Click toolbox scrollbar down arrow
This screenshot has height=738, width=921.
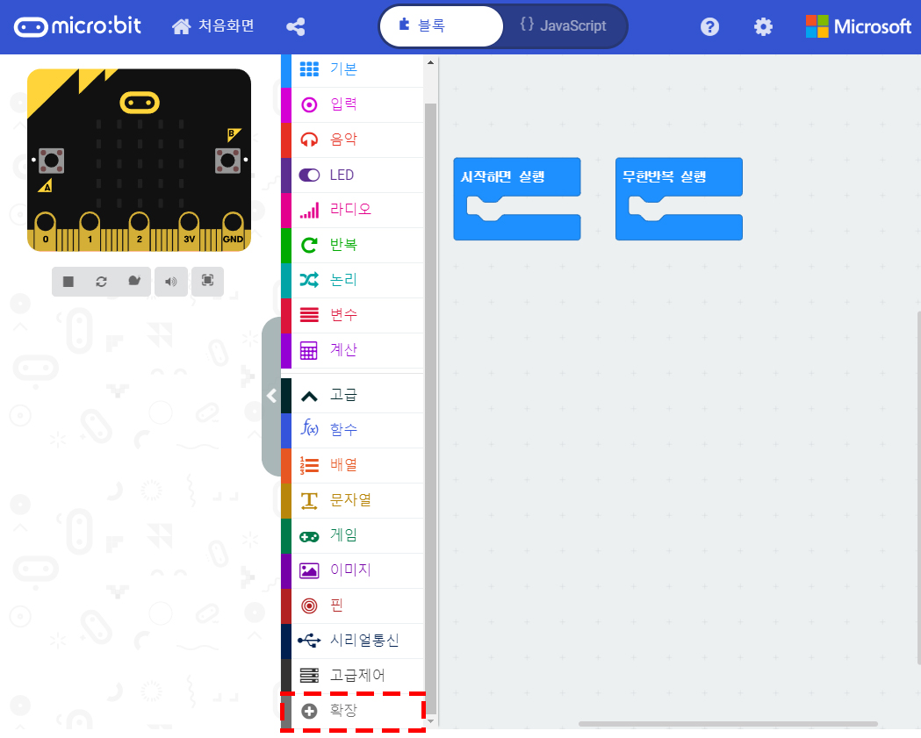click(x=430, y=721)
